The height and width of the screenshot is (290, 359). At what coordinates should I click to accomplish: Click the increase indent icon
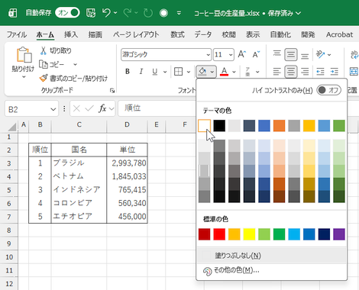click(334, 72)
